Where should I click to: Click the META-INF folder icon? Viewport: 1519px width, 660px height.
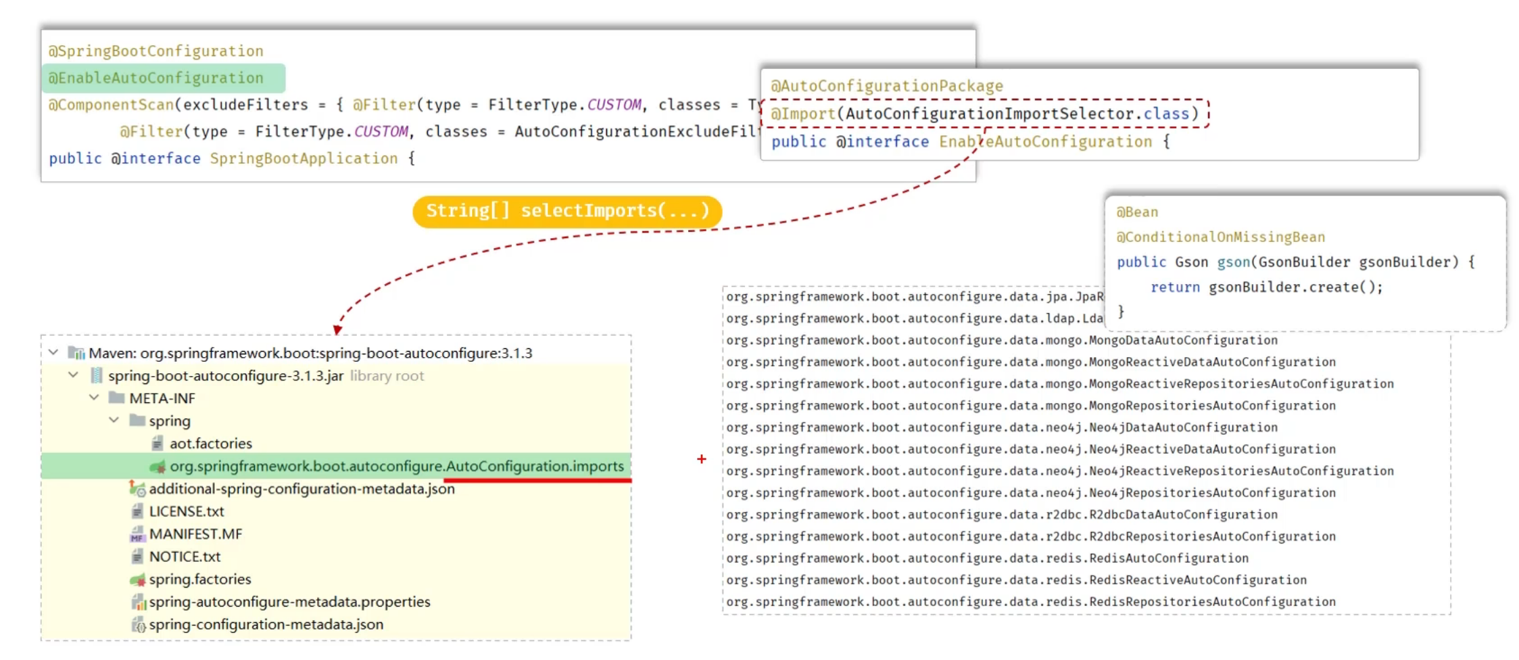tap(117, 398)
